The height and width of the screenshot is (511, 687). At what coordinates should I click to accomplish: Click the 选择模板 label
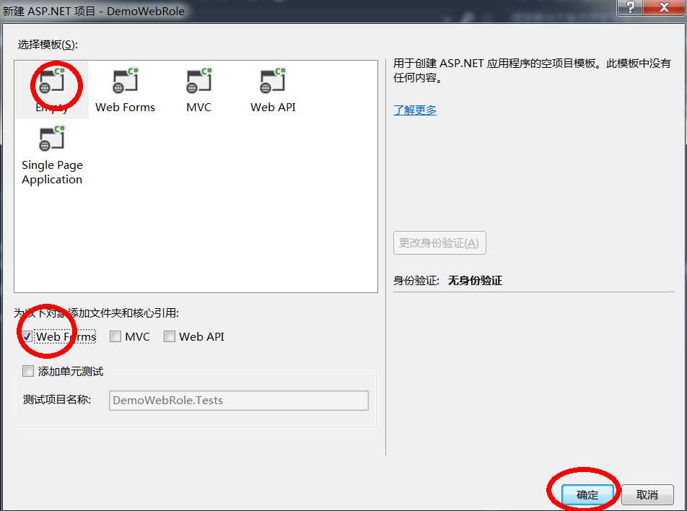pyautogui.click(x=48, y=45)
